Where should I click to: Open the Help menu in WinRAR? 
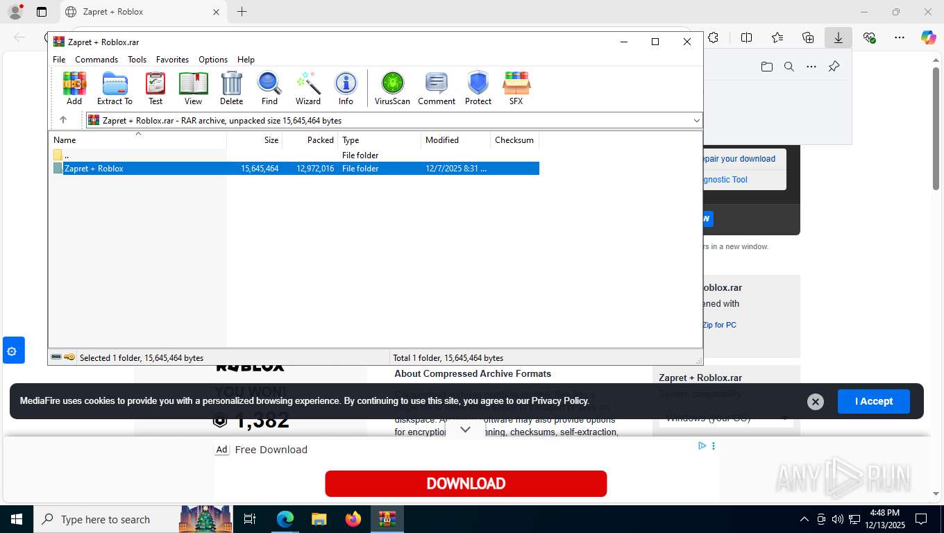click(246, 60)
